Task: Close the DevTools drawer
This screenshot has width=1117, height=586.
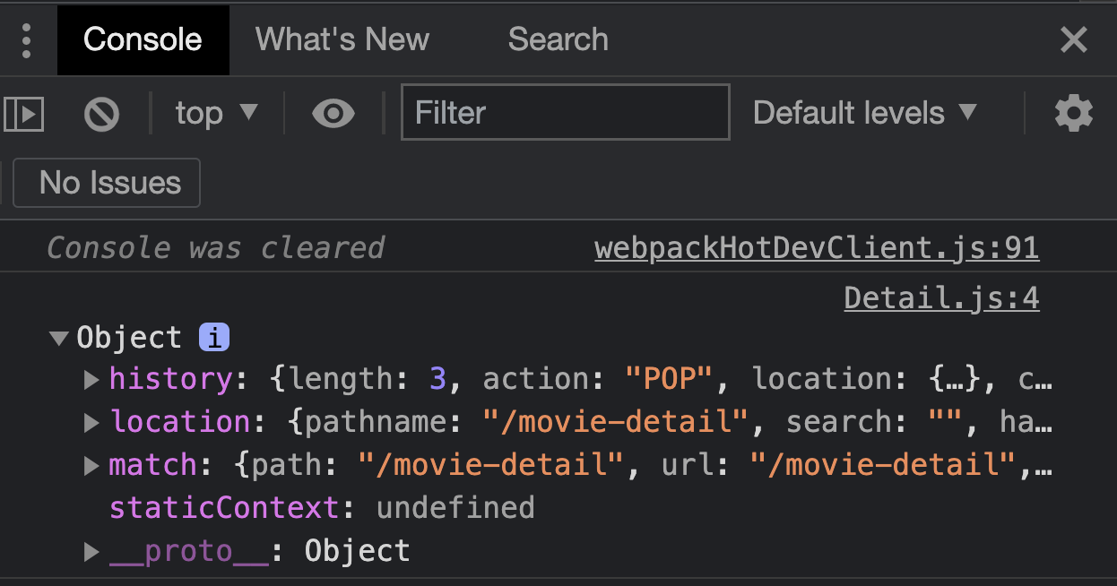Action: pyautogui.click(x=1074, y=40)
